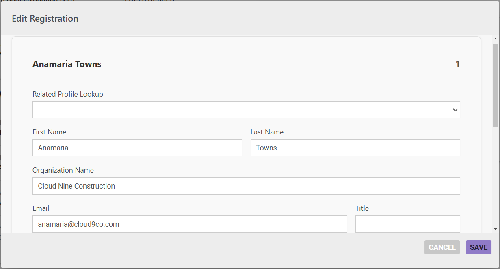Click the Related Profile Lookup label

(x=68, y=94)
